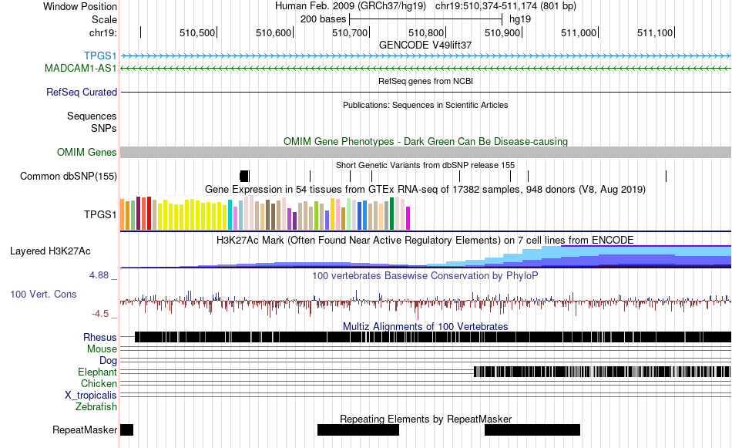Click the thick black dbSNP variant block
This screenshot has height=448, width=732.
pyautogui.click(x=243, y=176)
